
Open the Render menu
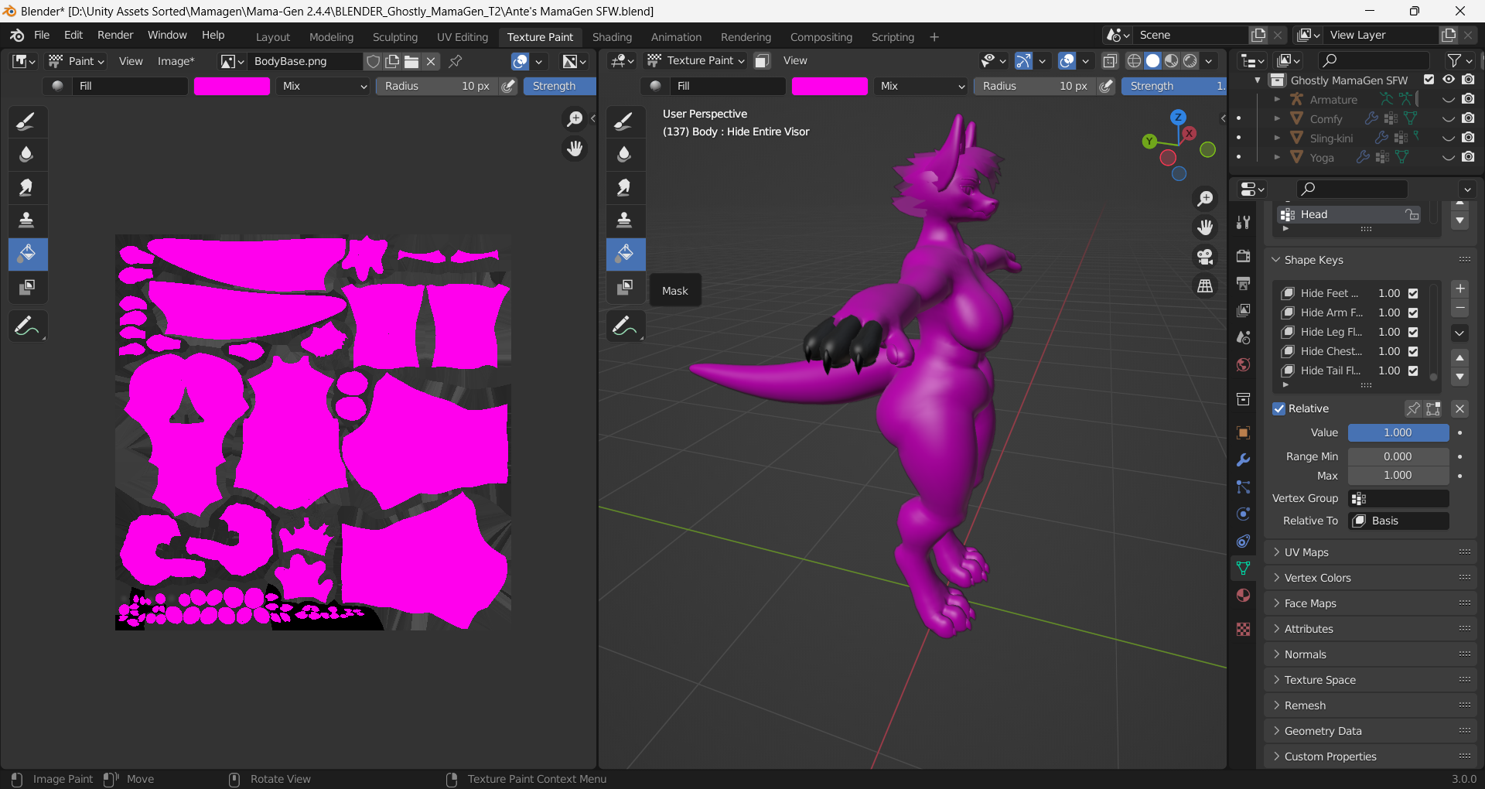tap(115, 35)
